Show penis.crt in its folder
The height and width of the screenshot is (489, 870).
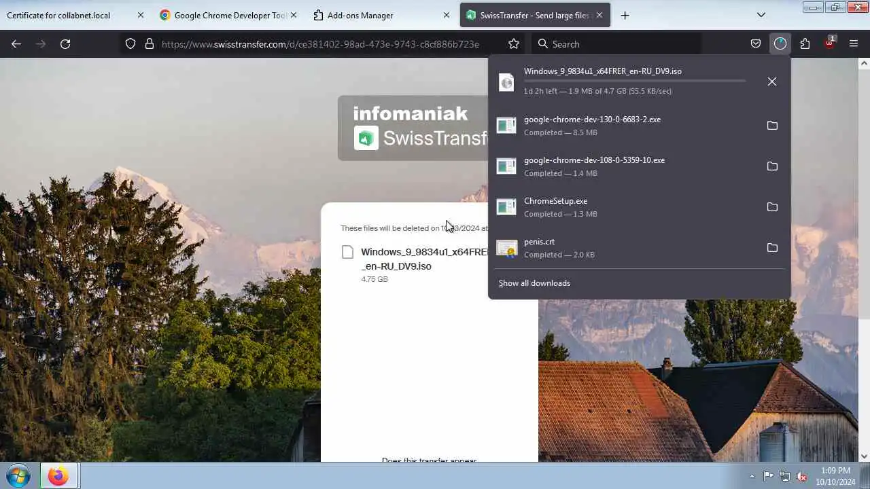[772, 248]
